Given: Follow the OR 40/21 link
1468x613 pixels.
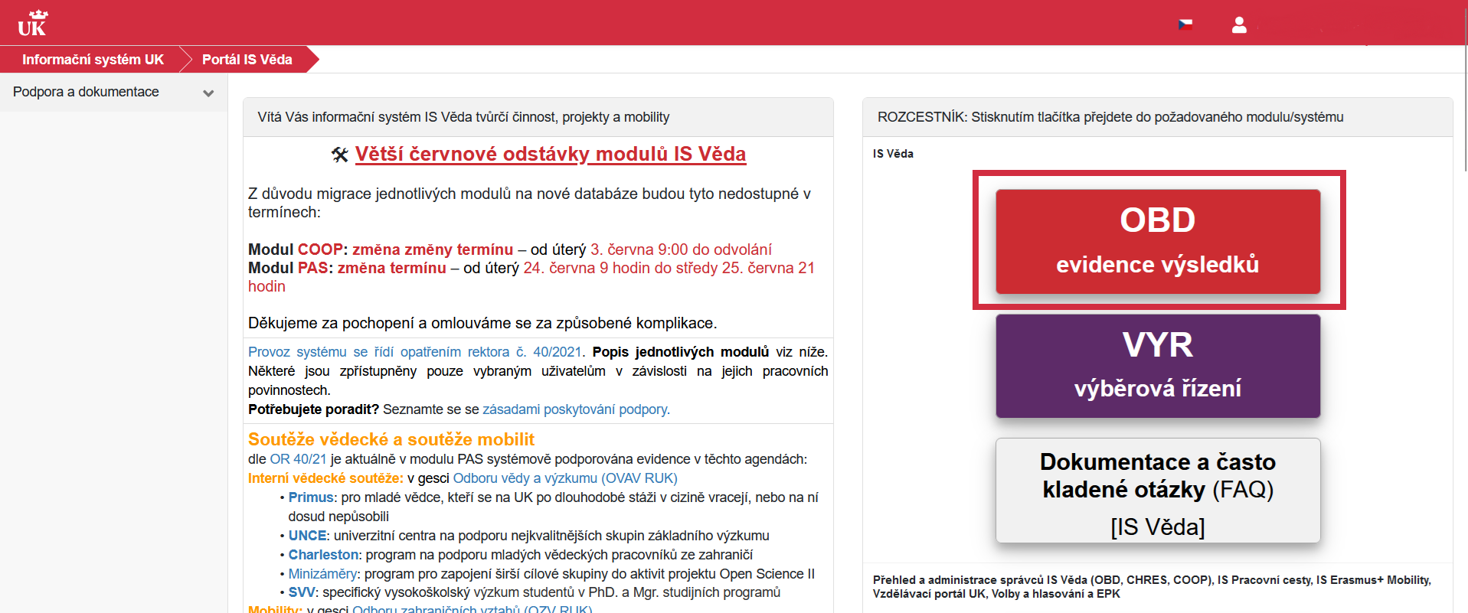Looking at the screenshot, I should click(298, 459).
